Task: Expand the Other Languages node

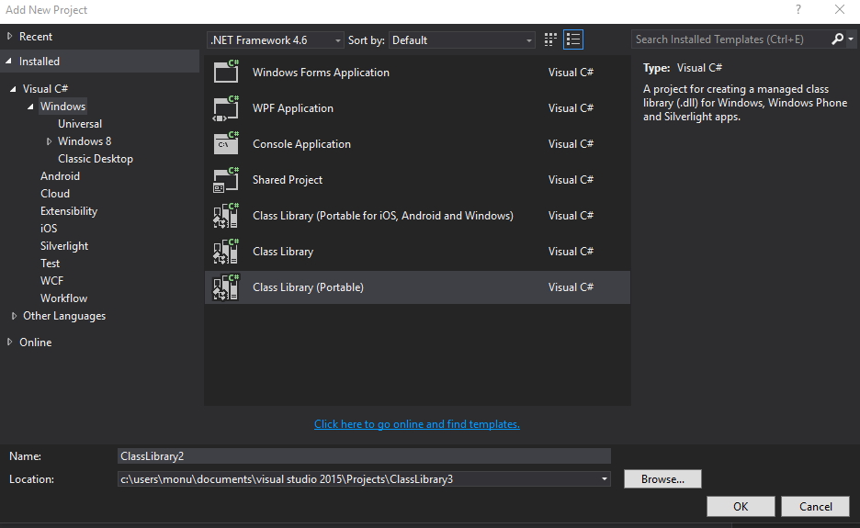Action: [x=15, y=316]
